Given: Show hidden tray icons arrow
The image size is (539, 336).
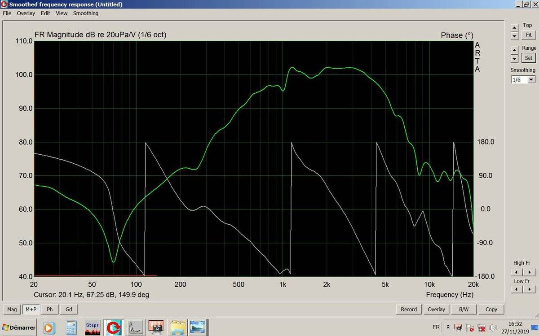Looking at the screenshot, I should tap(448, 327).
